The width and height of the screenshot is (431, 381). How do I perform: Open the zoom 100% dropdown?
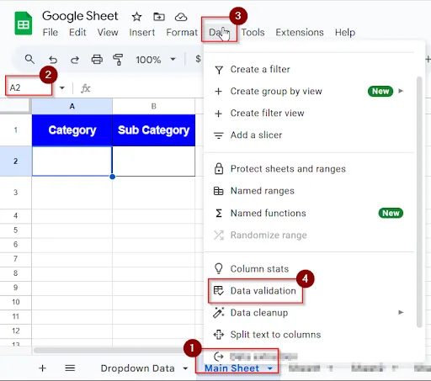coord(156,60)
